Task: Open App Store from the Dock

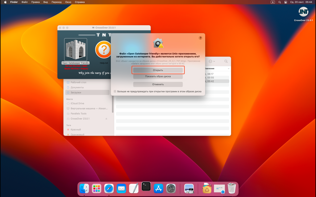Action: tap(159, 189)
